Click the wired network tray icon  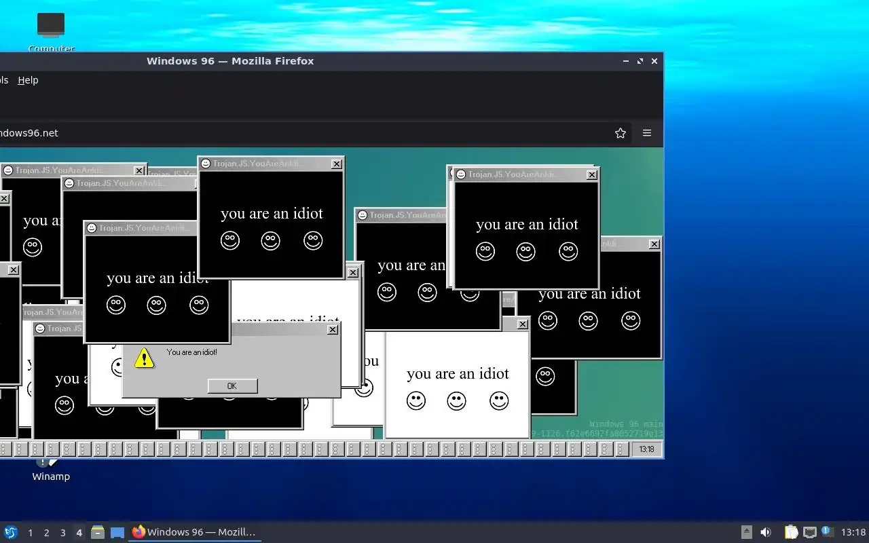(809, 532)
